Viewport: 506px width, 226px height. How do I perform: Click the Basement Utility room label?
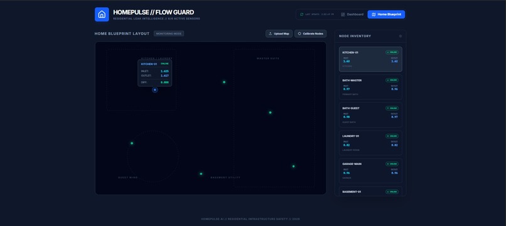(225, 178)
